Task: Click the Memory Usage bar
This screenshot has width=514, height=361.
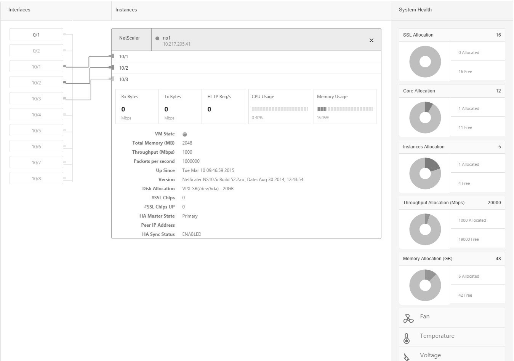Action: tap(345, 109)
